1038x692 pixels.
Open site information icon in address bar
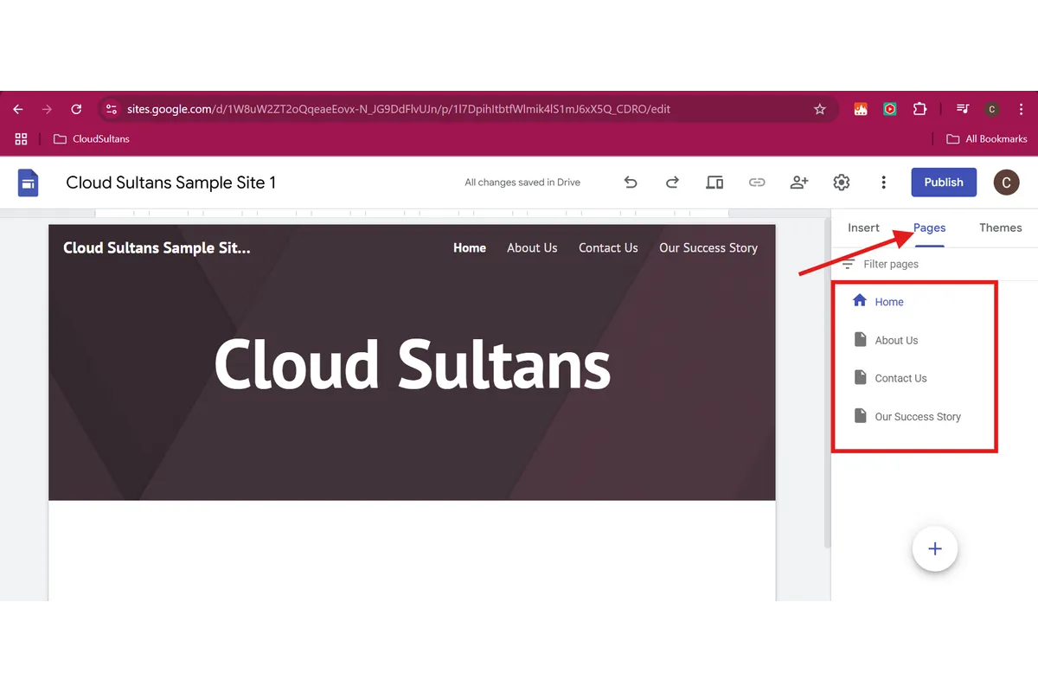110,109
